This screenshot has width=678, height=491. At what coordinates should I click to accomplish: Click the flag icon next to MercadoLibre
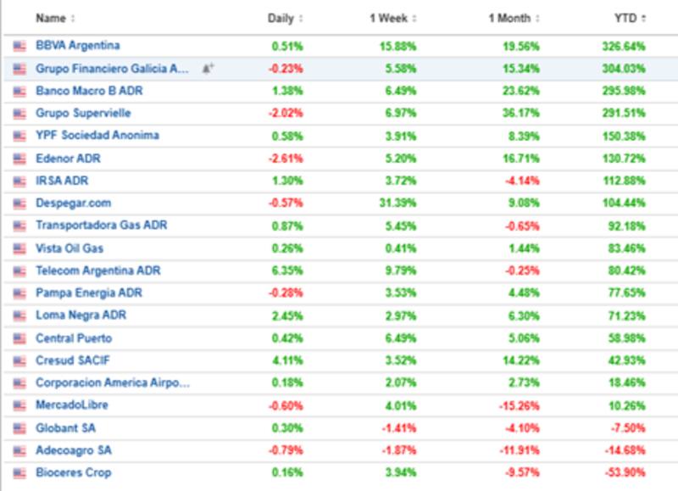[19, 405]
